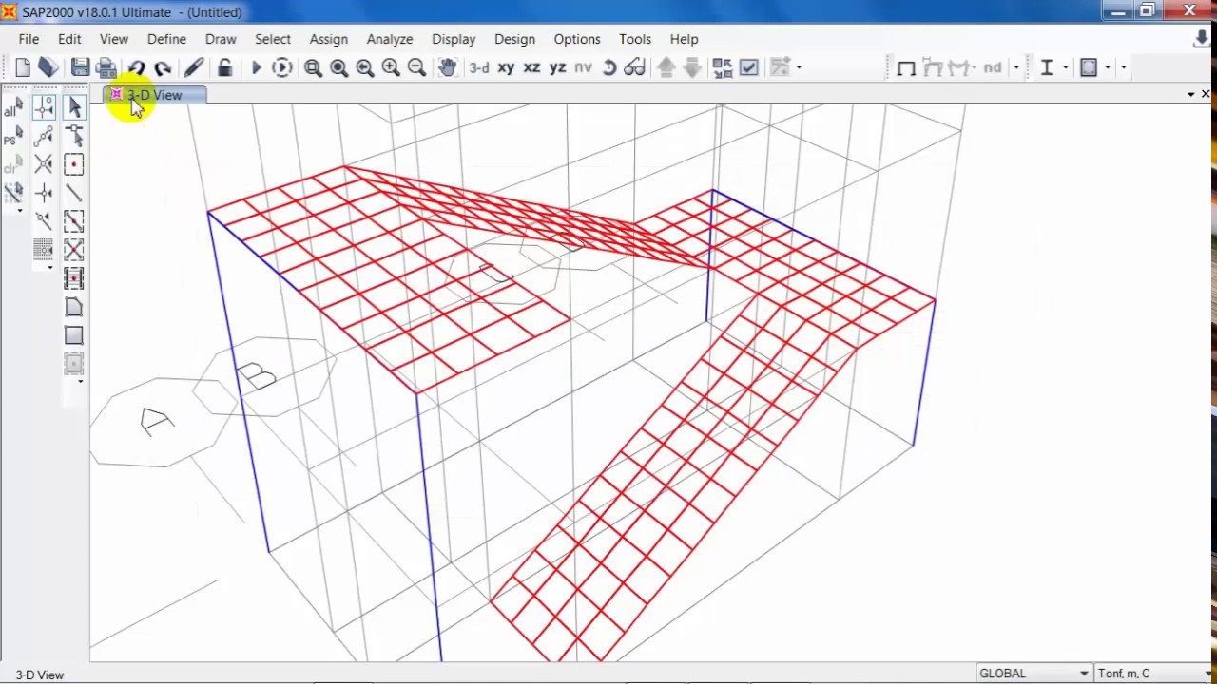Click the Rubber Band Zoom icon
The height and width of the screenshot is (684, 1217).
(313, 67)
